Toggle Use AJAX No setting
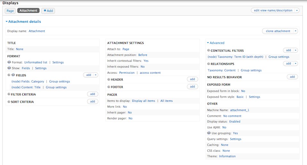Viewport: 307px width, 165px height. (224, 127)
